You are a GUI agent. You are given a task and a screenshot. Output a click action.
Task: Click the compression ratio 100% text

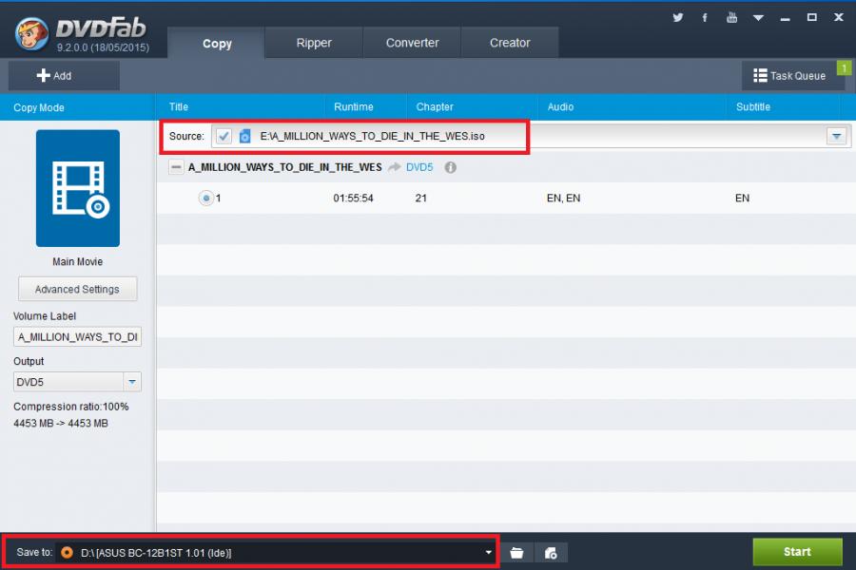click(71, 407)
